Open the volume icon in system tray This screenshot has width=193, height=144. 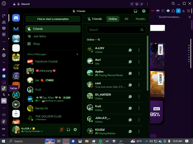tap(151, 141)
